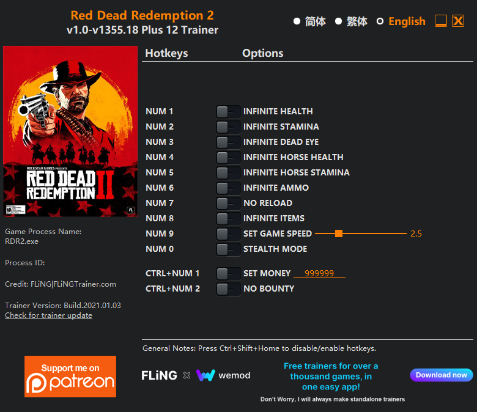Viewport: 477px width, 412px height.
Task: Toggle Infinite Health on
Action: coord(228,112)
